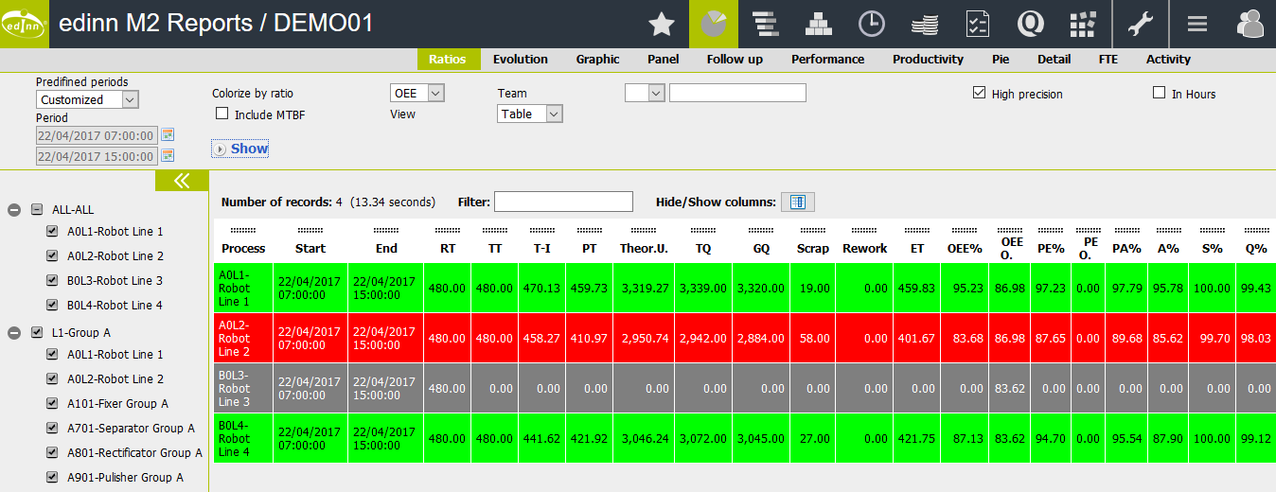Open the stacked coins cost icon
Viewport: 1276px width, 492px height.
click(924, 24)
